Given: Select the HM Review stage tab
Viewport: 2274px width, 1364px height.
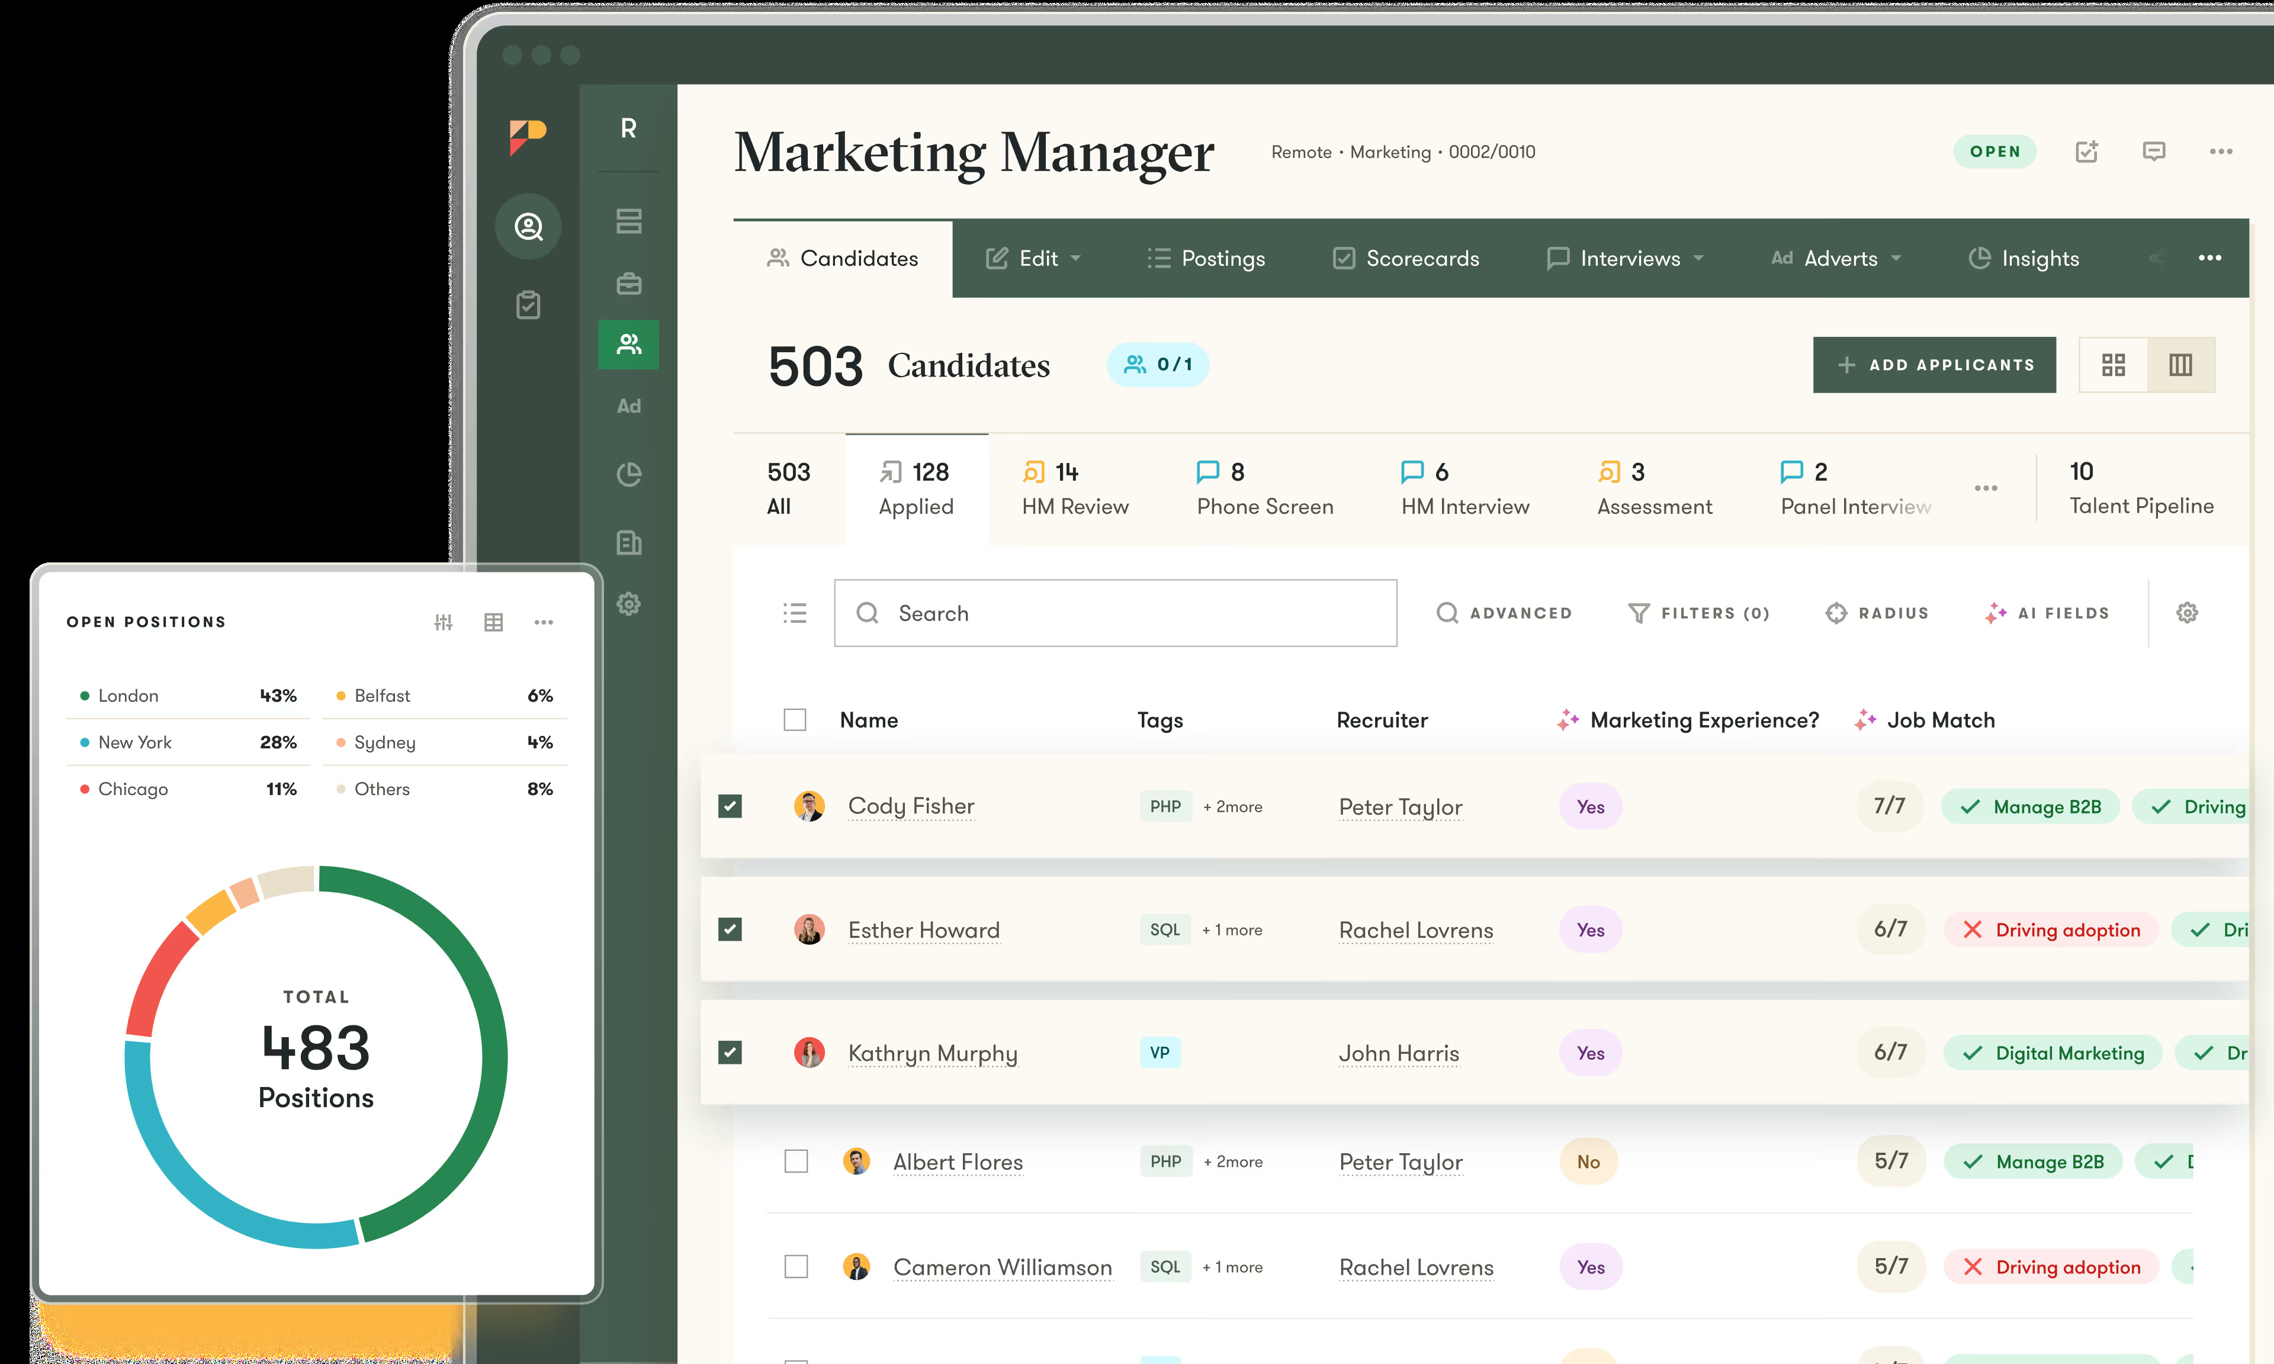Looking at the screenshot, I should (x=1075, y=489).
